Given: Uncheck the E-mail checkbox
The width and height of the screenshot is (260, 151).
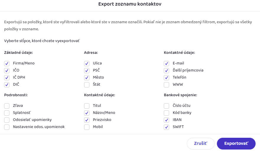Looking at the screenshot, I should coord(167,63).
